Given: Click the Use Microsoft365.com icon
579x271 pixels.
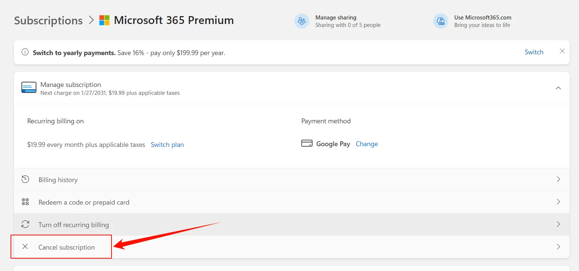Looking at the screenshot, I should coord(440,21).
